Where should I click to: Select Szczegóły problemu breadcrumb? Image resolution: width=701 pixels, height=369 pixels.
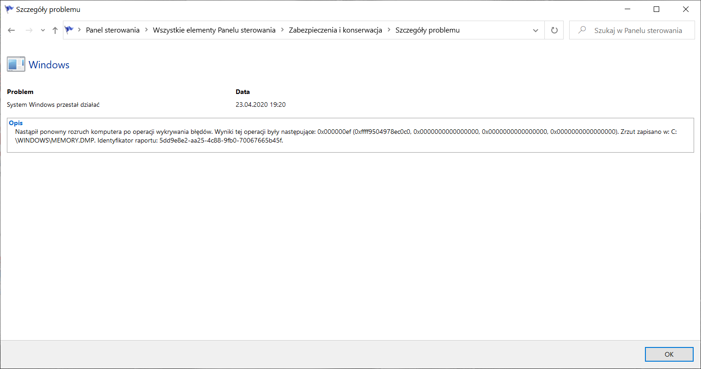427,30
